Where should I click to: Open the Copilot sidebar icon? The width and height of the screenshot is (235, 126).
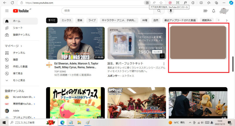(x=231, y=3)
